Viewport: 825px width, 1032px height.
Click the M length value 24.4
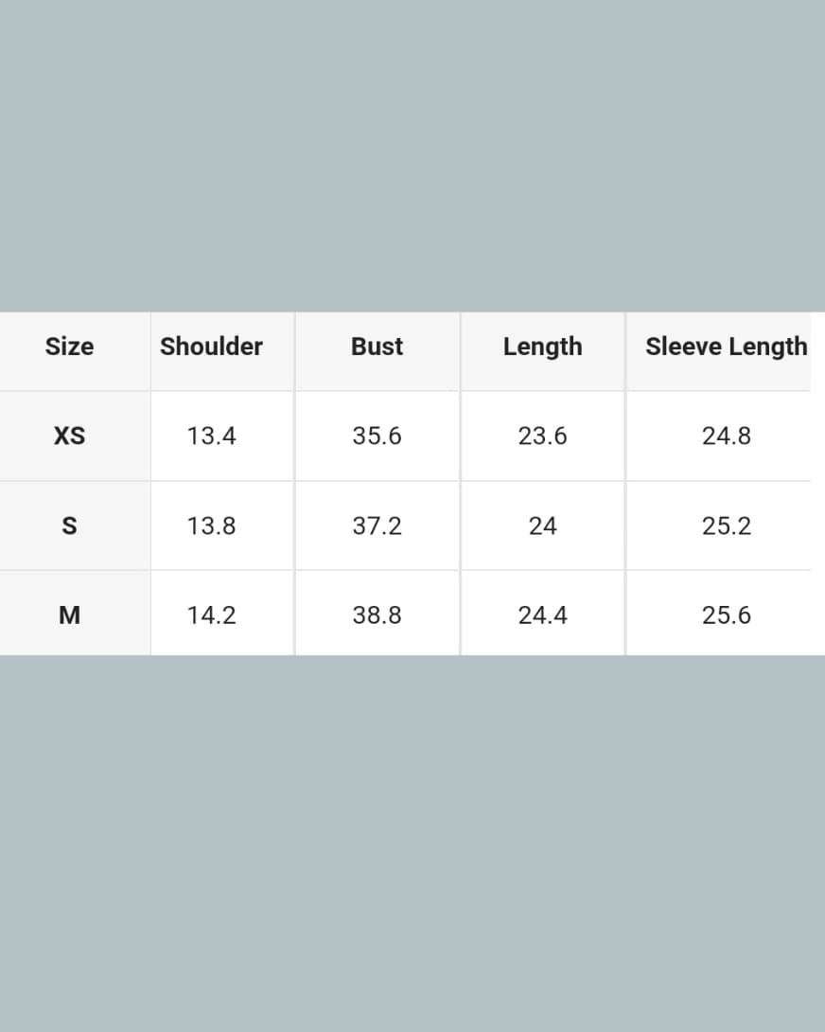[542, 615]
